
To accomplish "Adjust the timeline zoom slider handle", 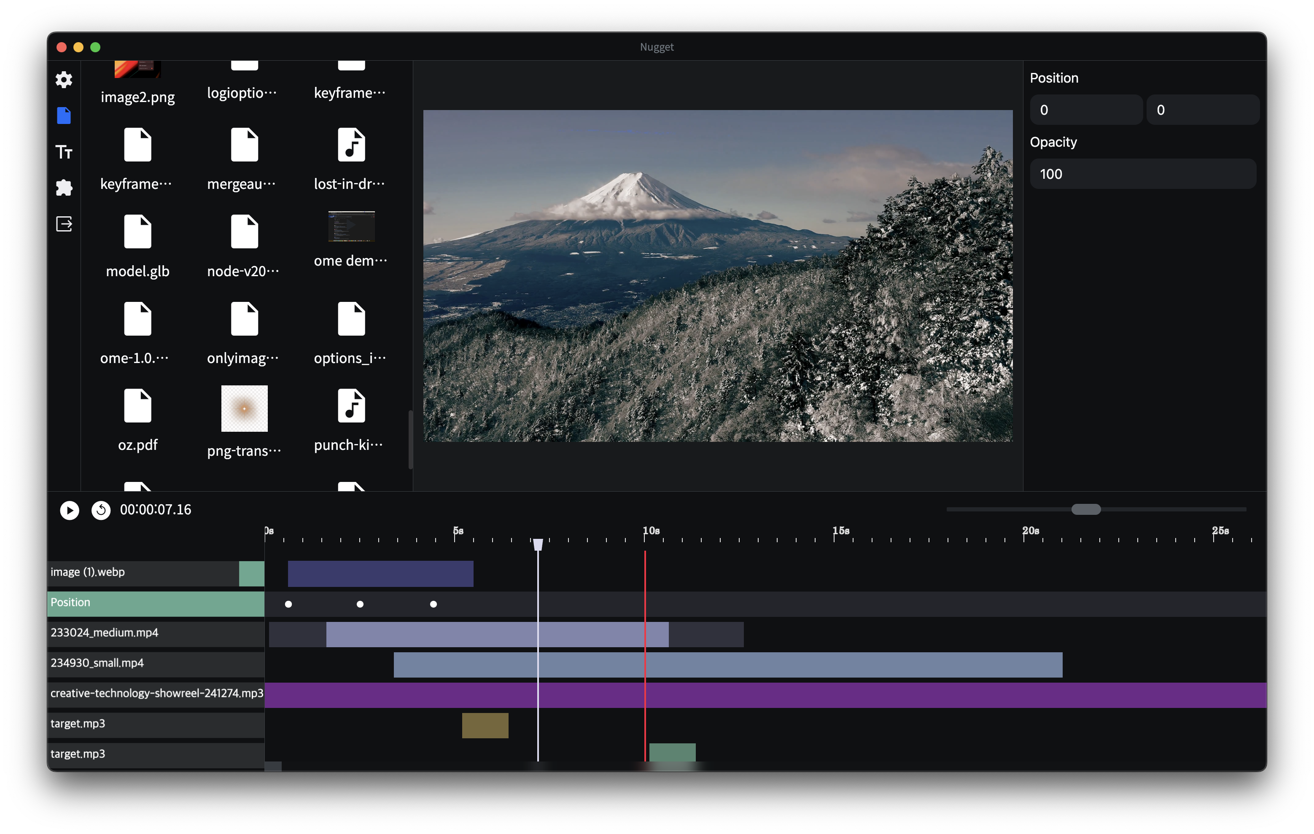I will 1086,509.
